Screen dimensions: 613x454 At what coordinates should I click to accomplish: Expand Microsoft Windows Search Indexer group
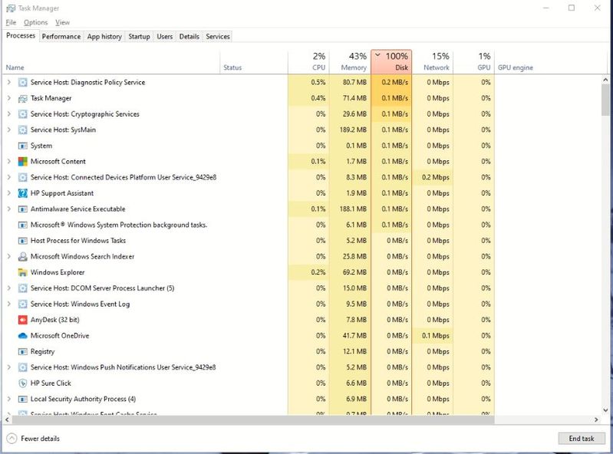9,256
